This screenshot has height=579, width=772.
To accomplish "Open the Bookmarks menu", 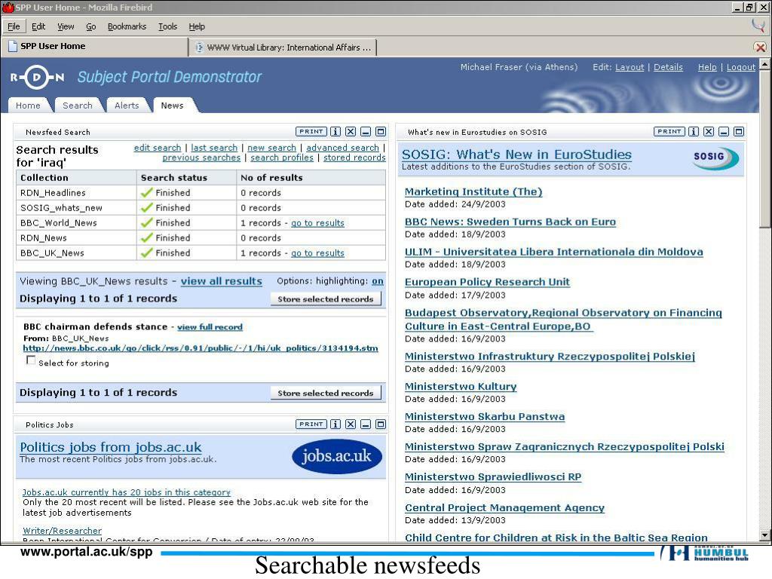I will (127, 26).
